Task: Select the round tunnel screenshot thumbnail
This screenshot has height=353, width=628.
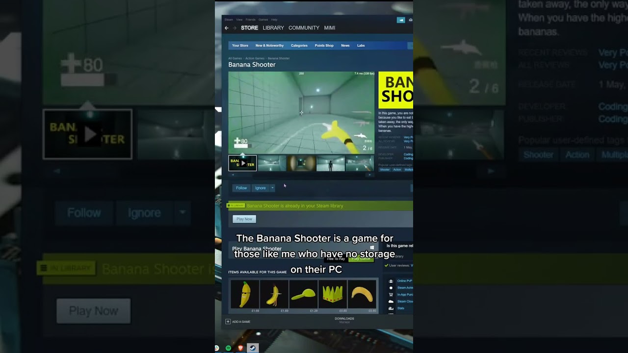Action: [301, 163]
